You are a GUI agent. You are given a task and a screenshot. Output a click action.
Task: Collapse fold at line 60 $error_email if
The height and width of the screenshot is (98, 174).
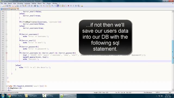point(7,41)
